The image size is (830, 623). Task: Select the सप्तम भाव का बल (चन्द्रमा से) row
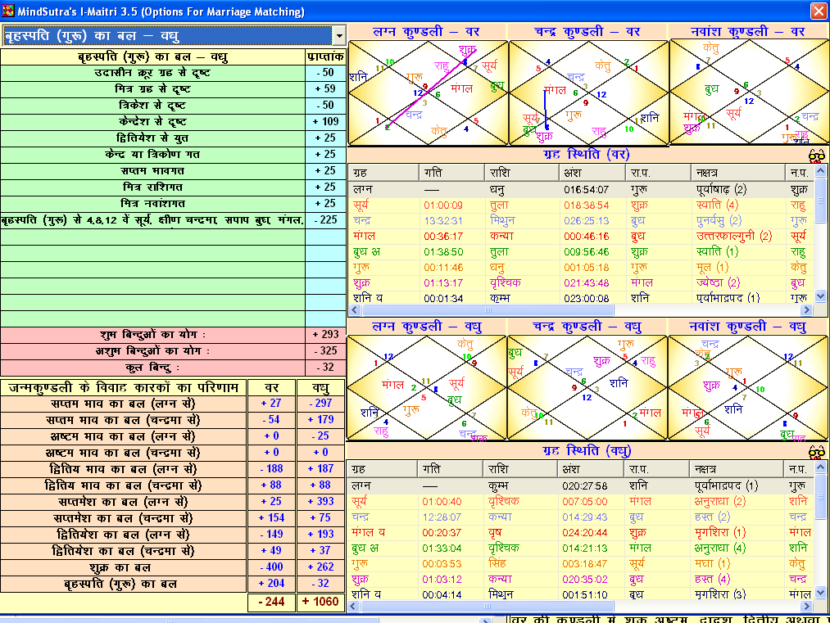[173, 421]
